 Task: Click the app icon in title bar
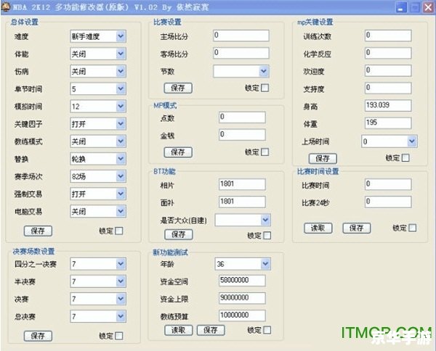[x=5, y=6]
